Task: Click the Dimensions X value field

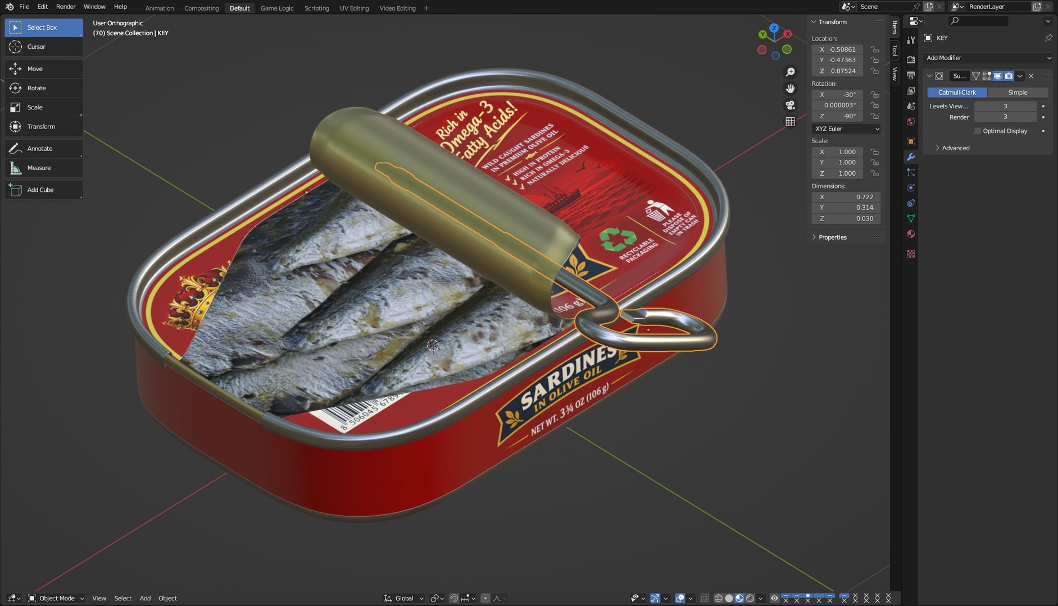Action: coord(846,197)
